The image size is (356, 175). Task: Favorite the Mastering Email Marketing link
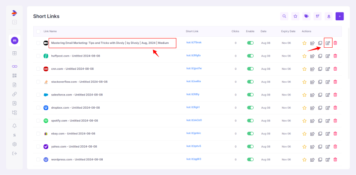click(x=305, y=43)
